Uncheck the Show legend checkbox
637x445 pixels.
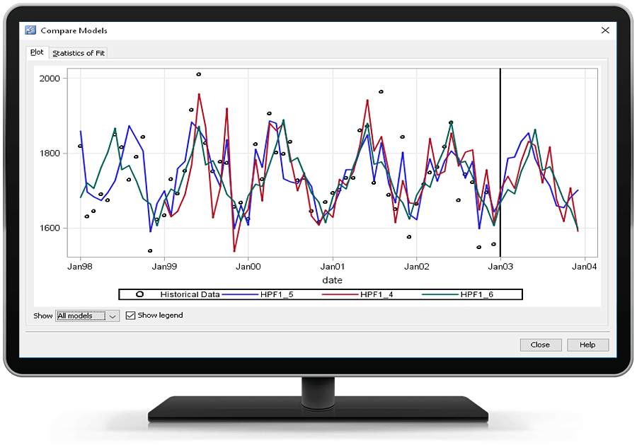130,316
